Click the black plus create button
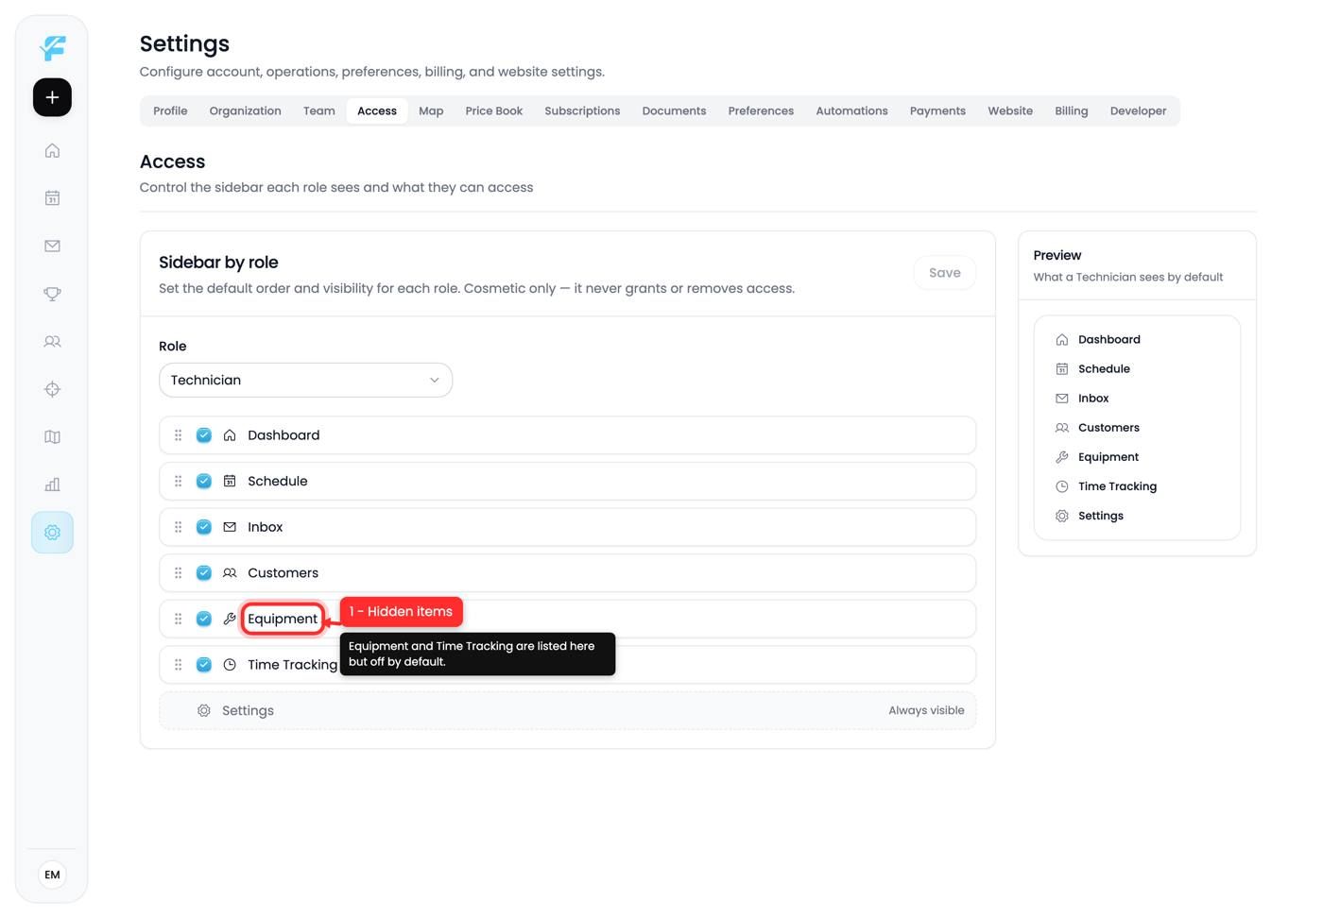 coord(52,97)
